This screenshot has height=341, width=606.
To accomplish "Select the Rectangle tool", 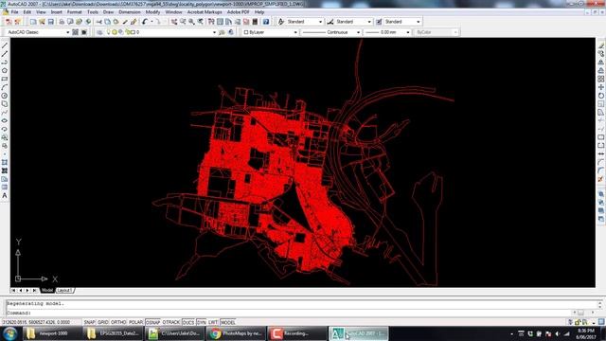I will [x=5, y=79].
